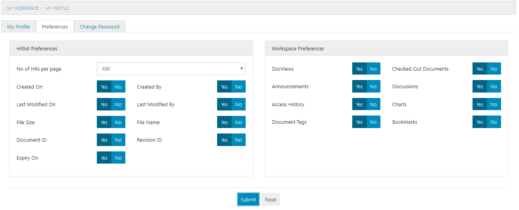Click the Submit button
The width and height of the screenshot is (519, 210).
click(248, 199)
